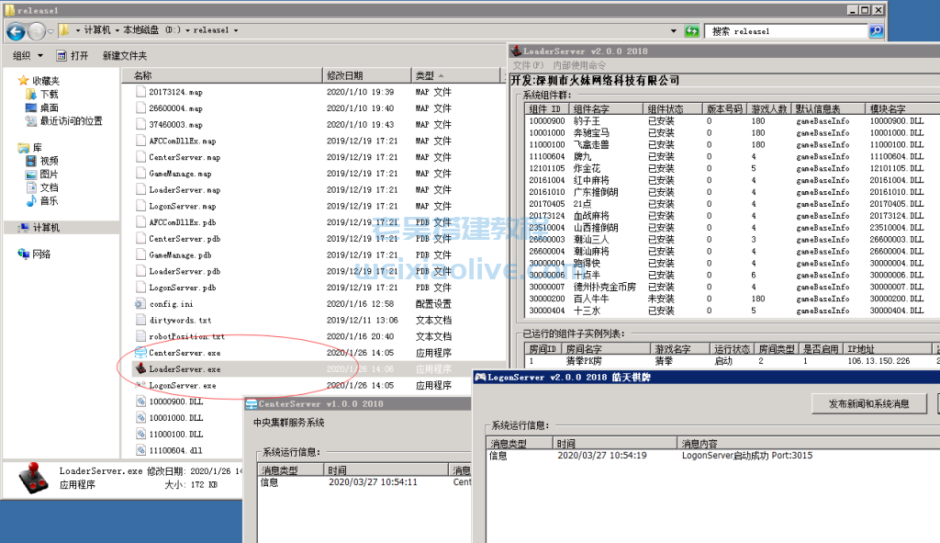This screenshot has height=543, width=940.
Task: Sort files by the 修改日期 column header
Action: pos(345,75)
